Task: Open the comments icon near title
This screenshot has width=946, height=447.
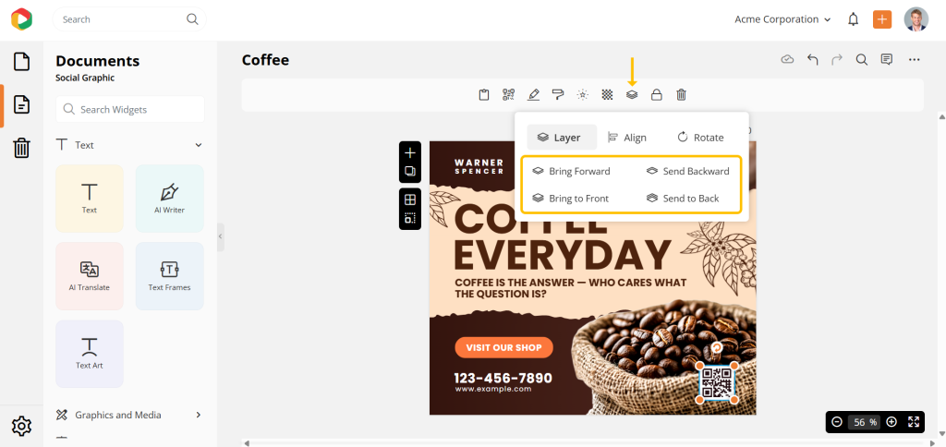Action: click(x=886, y=59)
